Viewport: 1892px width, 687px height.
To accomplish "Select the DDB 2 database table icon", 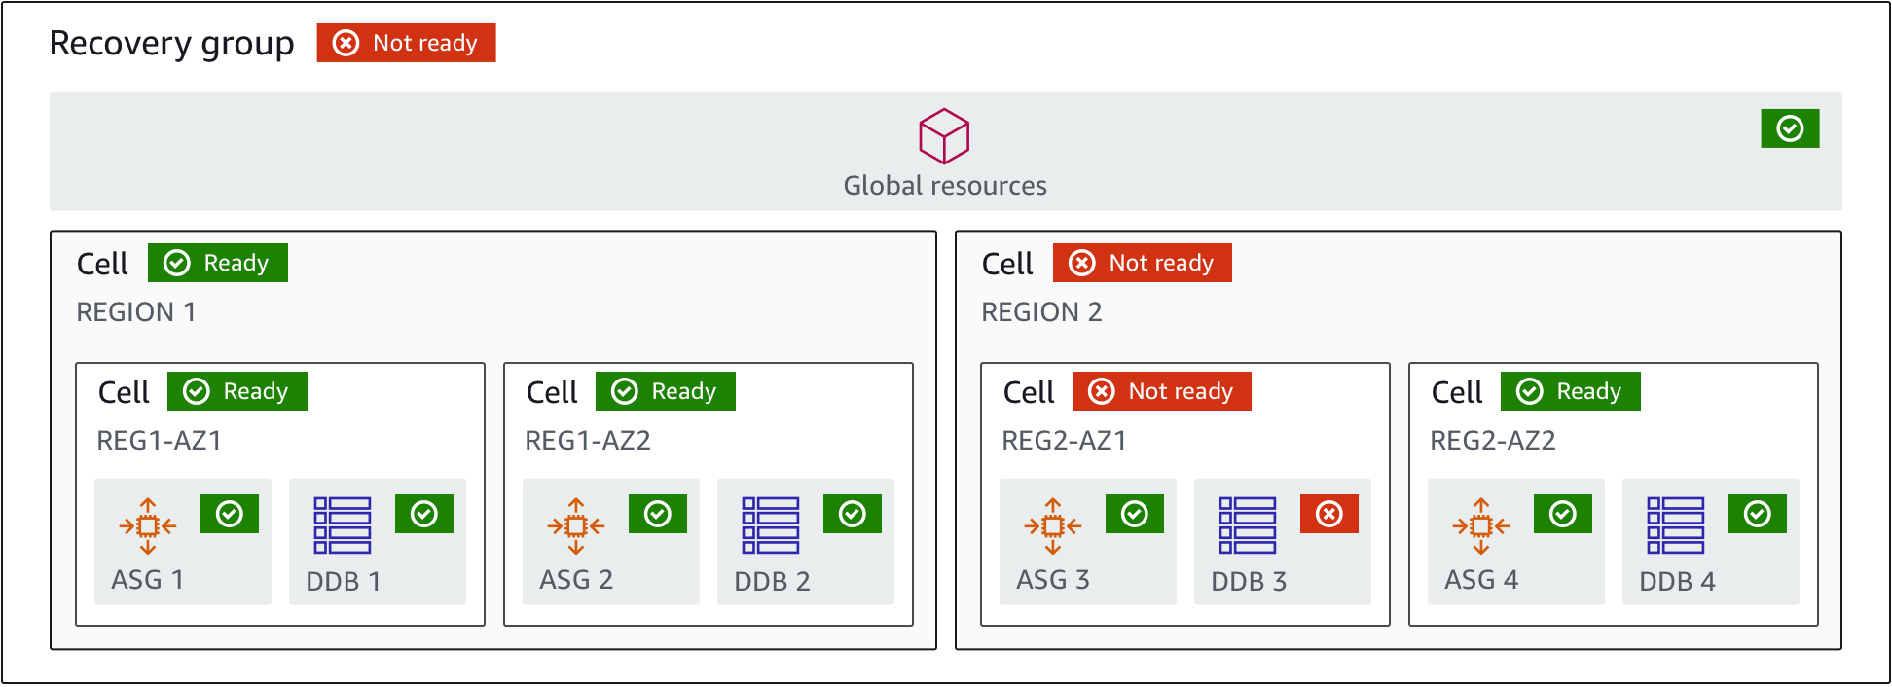I will [x=771, y=525].
